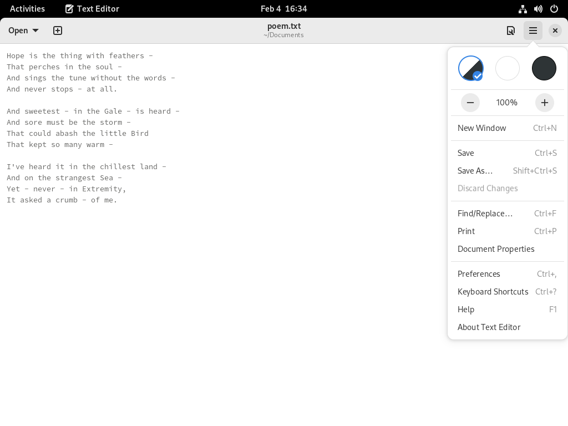Image resolution: width=568 pixels, height=426 pixels.
Task: Open Preferences from the menu
Action: [507, 274]
